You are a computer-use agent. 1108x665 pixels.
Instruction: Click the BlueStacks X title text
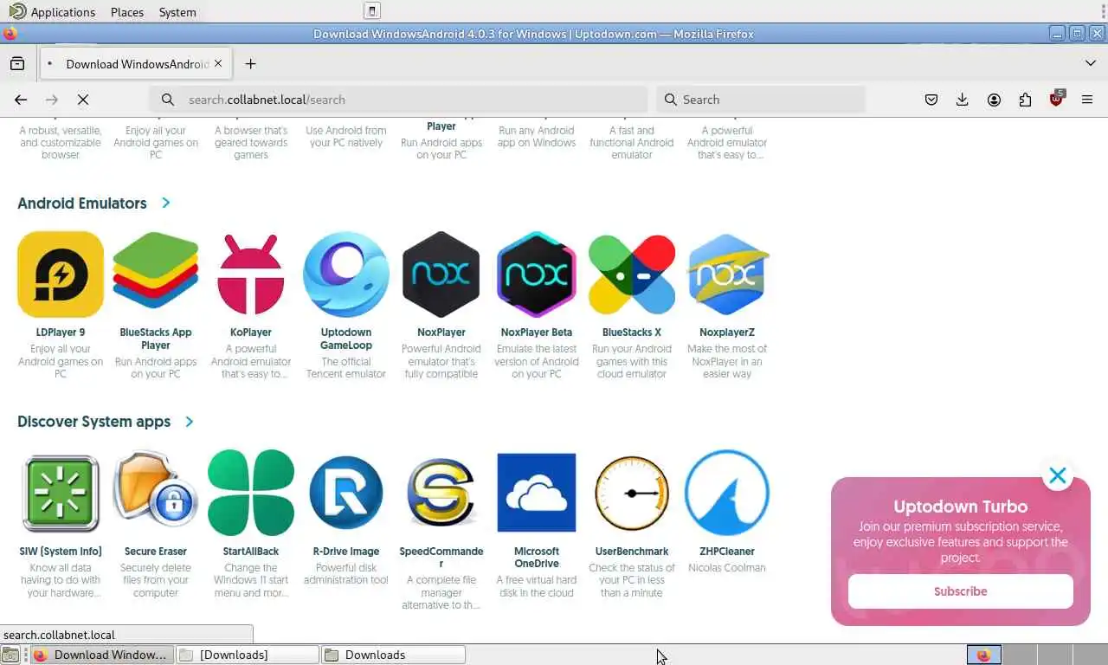coord(632,332)
